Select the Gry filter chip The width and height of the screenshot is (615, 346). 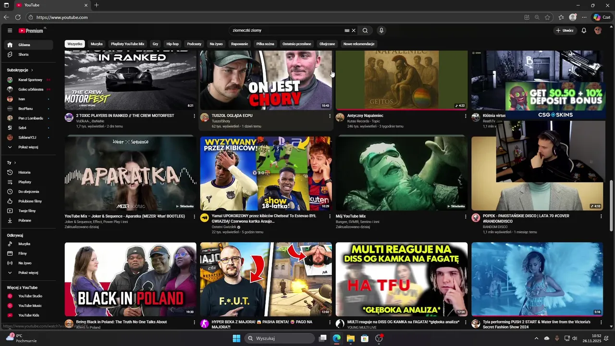click(x=155, y=44)
